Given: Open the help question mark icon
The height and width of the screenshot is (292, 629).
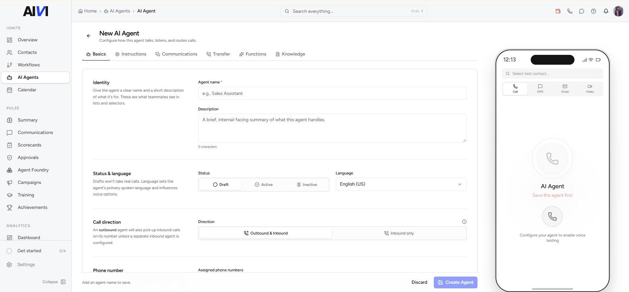Looking at the screenshot, I should (594, 11).
